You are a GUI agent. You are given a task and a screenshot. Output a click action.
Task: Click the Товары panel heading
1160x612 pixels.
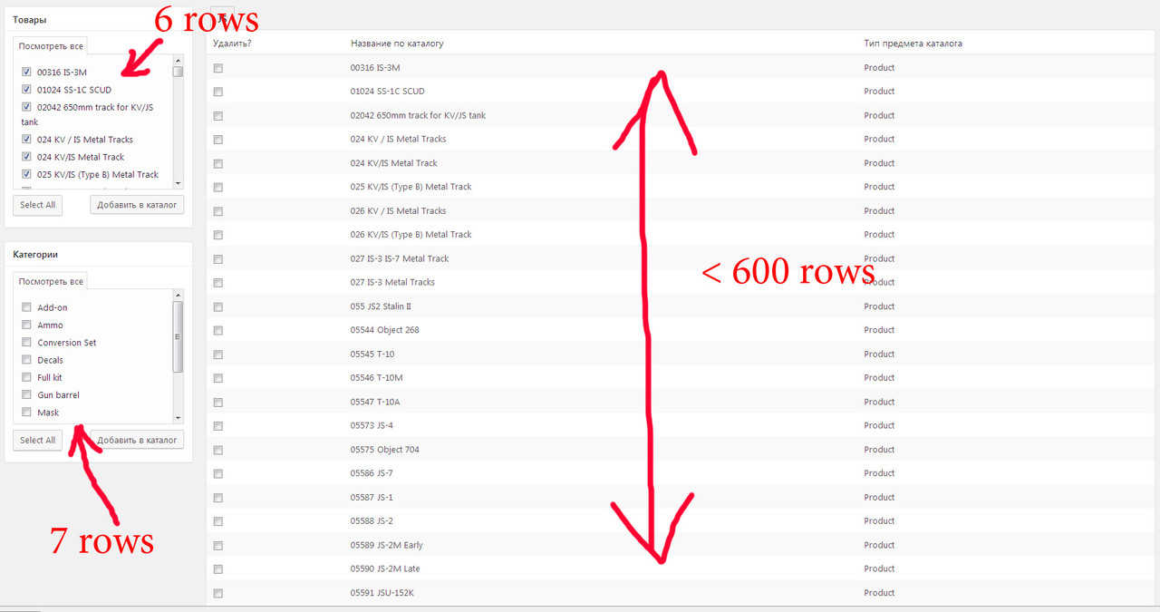[30, 19]
